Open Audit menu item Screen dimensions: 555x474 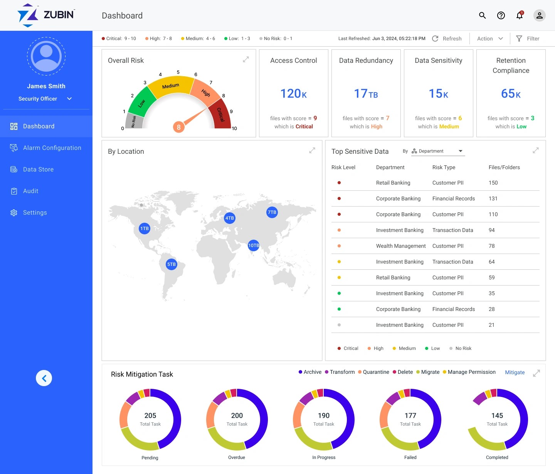(x=46, y=191)
